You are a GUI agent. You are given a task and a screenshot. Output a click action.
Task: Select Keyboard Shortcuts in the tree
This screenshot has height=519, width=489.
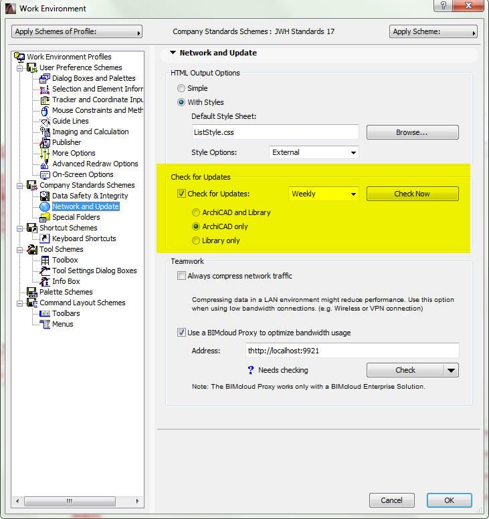coord(84,238)
